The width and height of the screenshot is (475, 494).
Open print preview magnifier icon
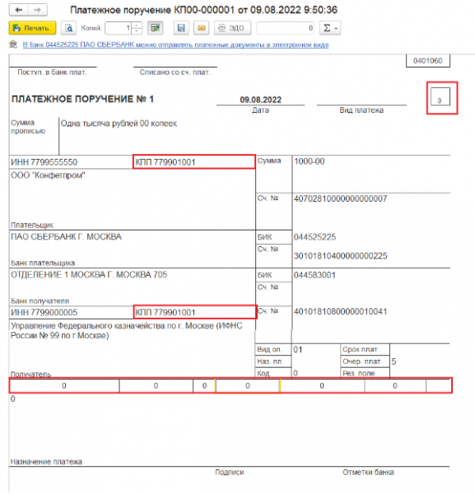[68, 28]
